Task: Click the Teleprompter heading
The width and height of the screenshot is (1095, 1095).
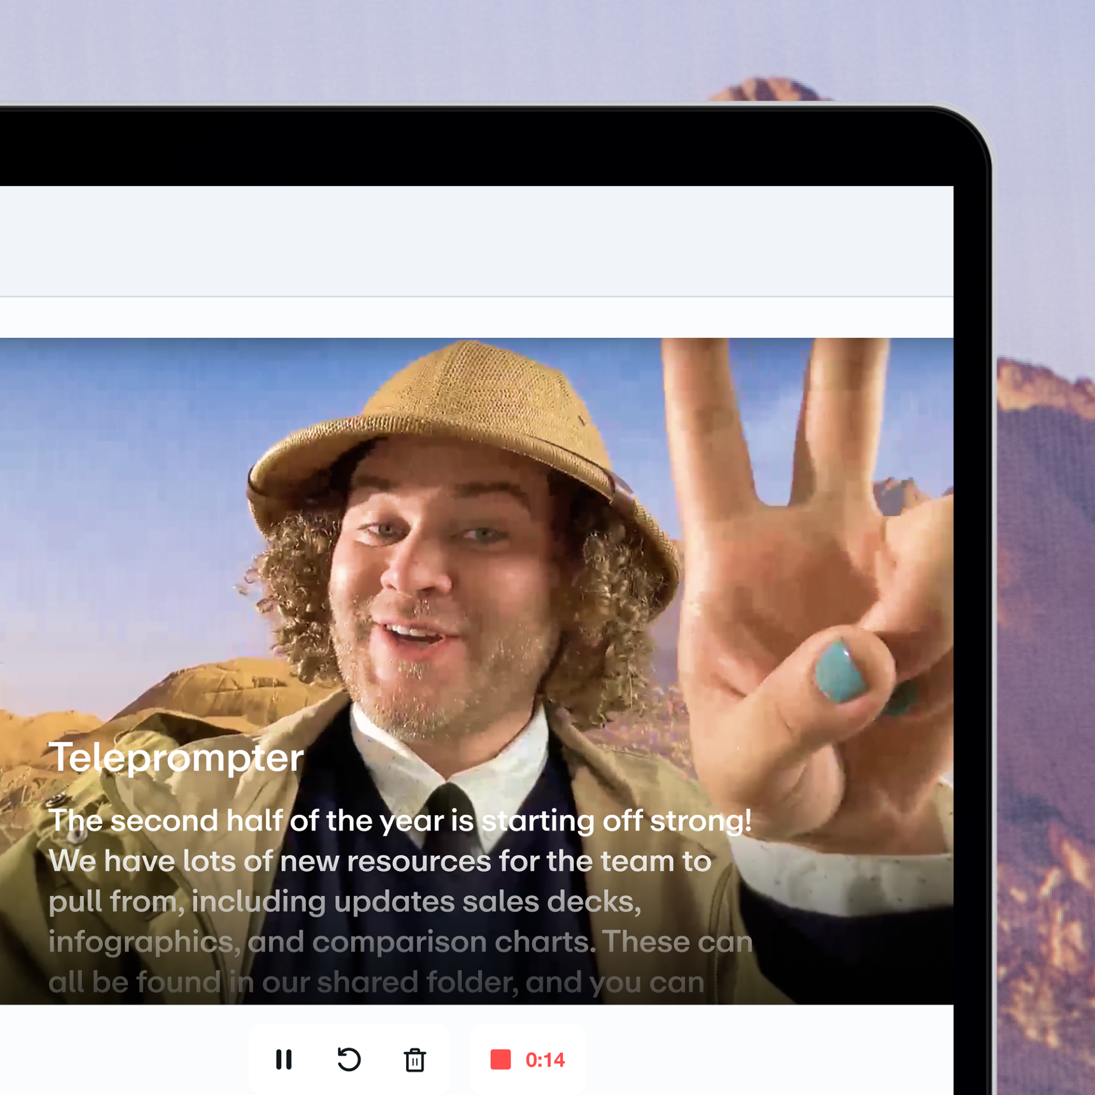Action: point(176,758)
